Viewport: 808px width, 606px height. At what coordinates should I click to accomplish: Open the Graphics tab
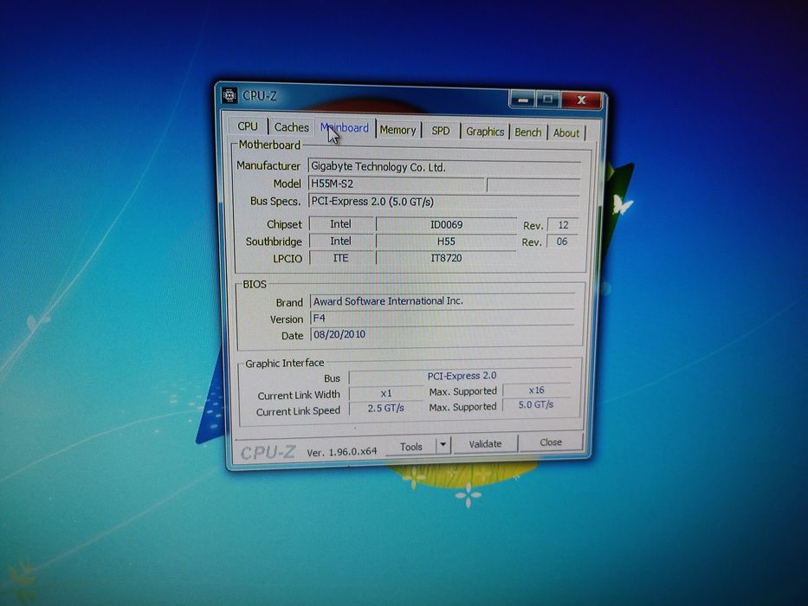(x=485, y=132)
